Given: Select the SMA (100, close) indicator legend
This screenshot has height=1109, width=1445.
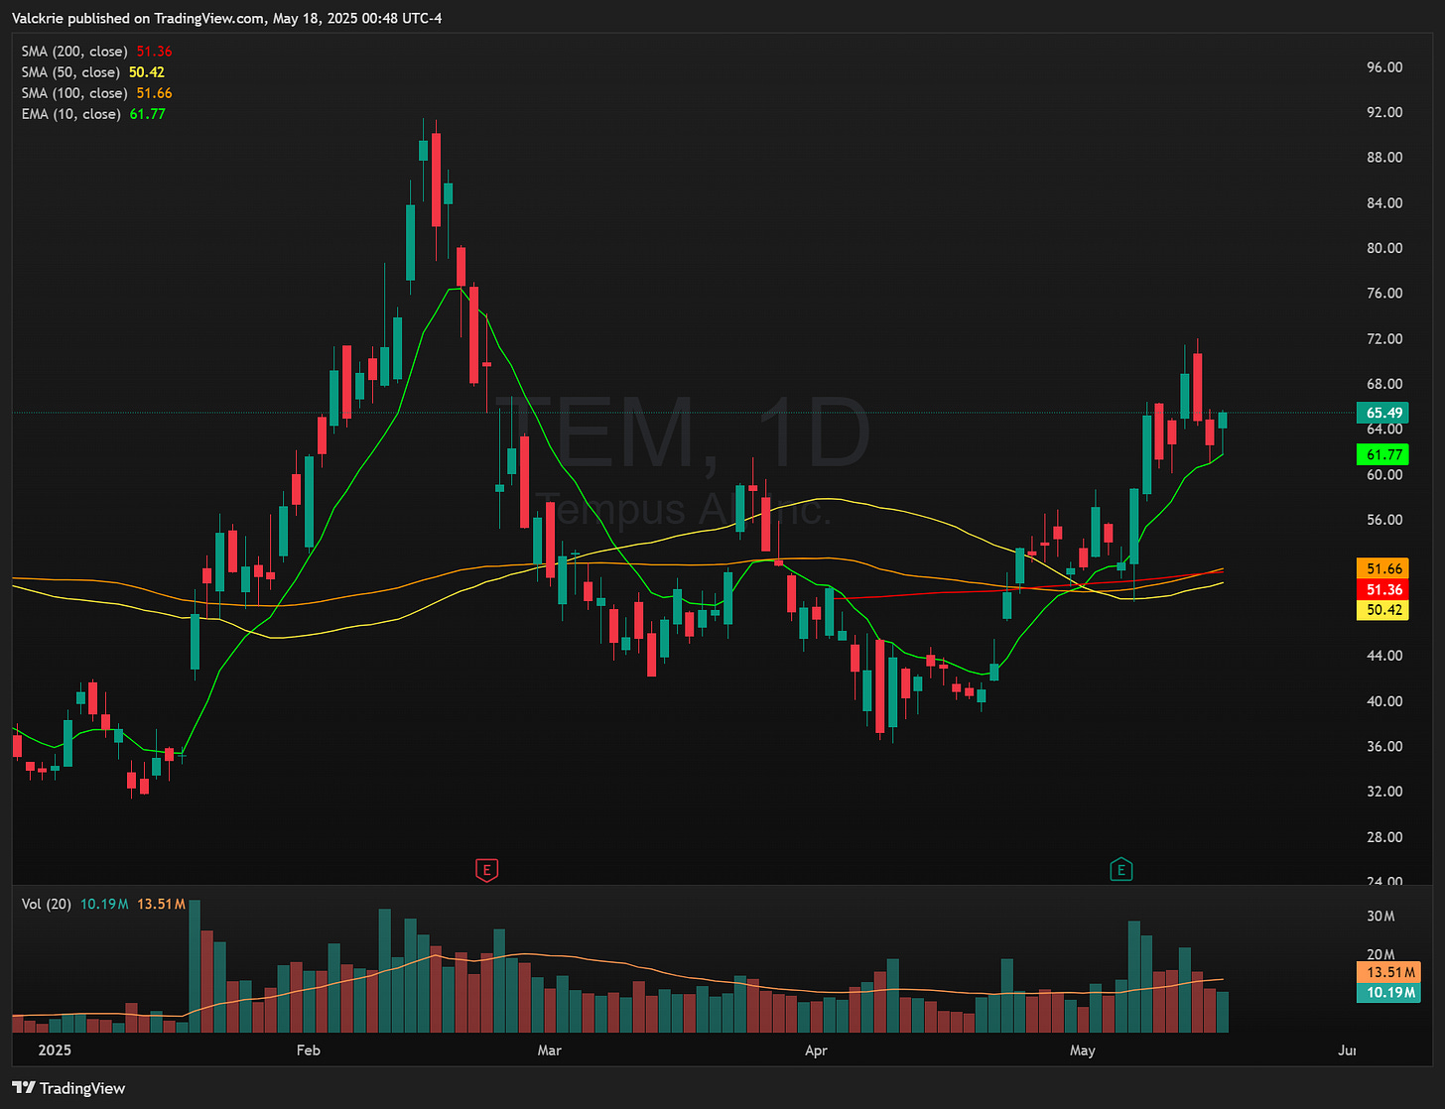Looking at the screenshot, I should 97,93.
